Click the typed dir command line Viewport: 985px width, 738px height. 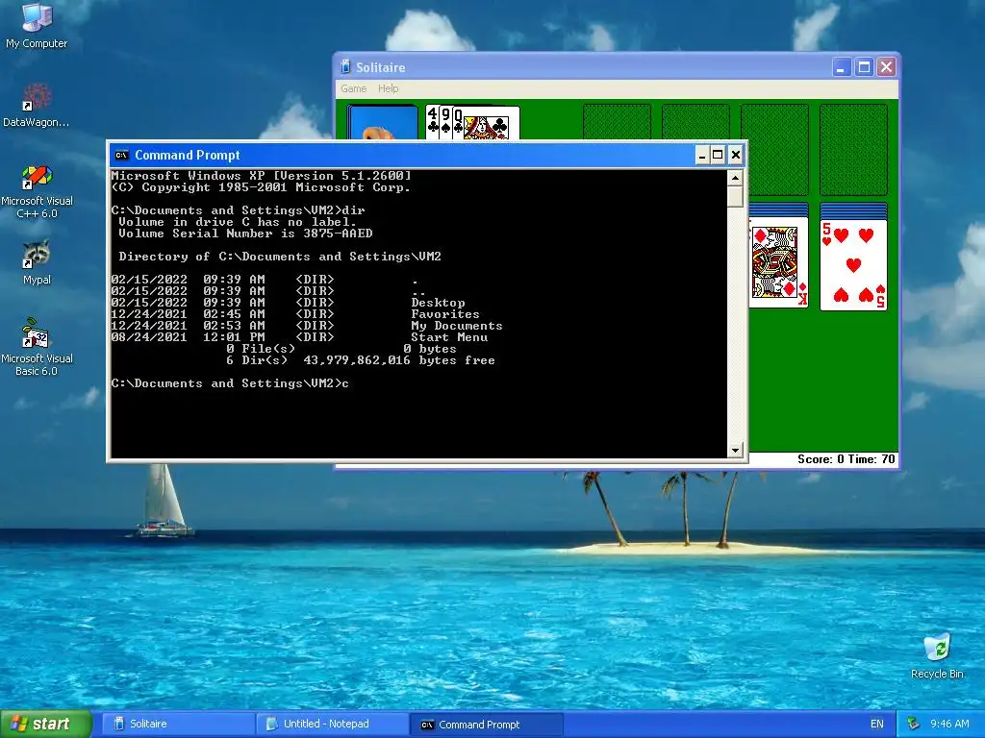pyautogui.click(x=238, y=210)
